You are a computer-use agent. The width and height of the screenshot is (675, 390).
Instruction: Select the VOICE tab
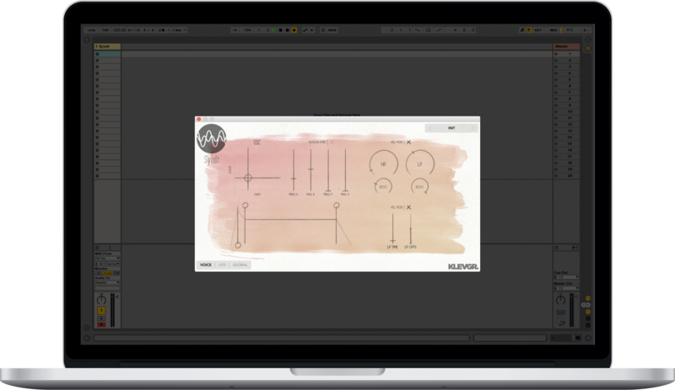coord(205,265)
